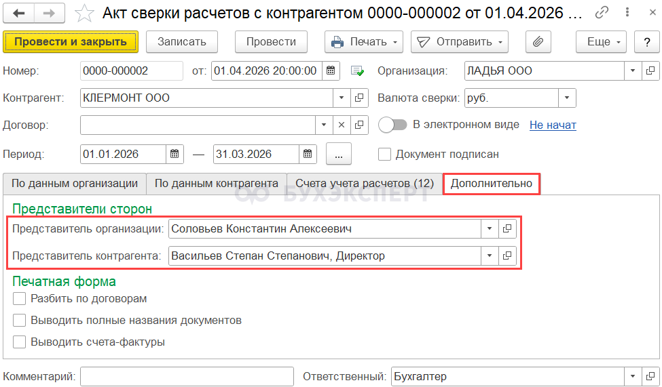Open calendar picker for document date

(x=331, y=70)
